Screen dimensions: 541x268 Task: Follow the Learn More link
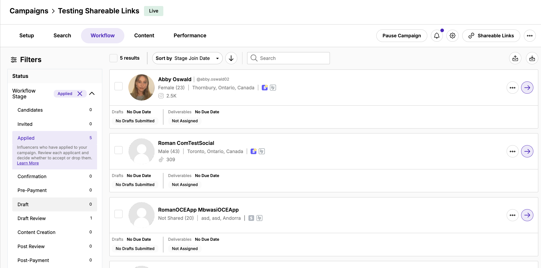[x=28, y=163]
